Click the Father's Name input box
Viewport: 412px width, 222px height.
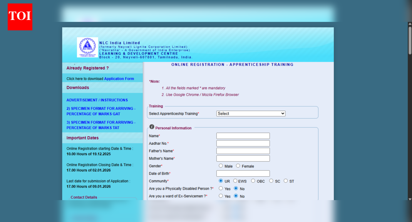(x=243, y=151)
